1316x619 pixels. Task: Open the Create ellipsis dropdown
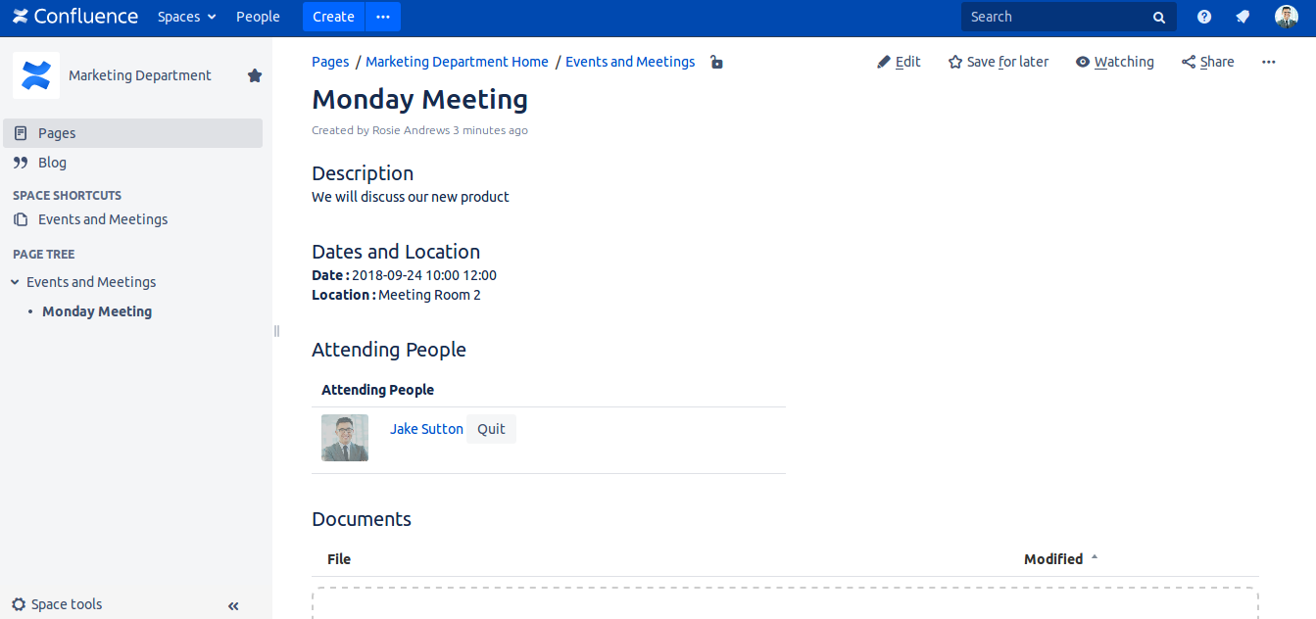click(x=383, y=17)
